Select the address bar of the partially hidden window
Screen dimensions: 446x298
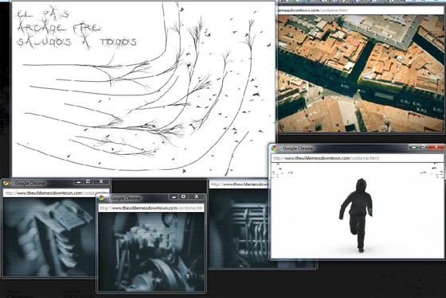(x=239, y=184)
